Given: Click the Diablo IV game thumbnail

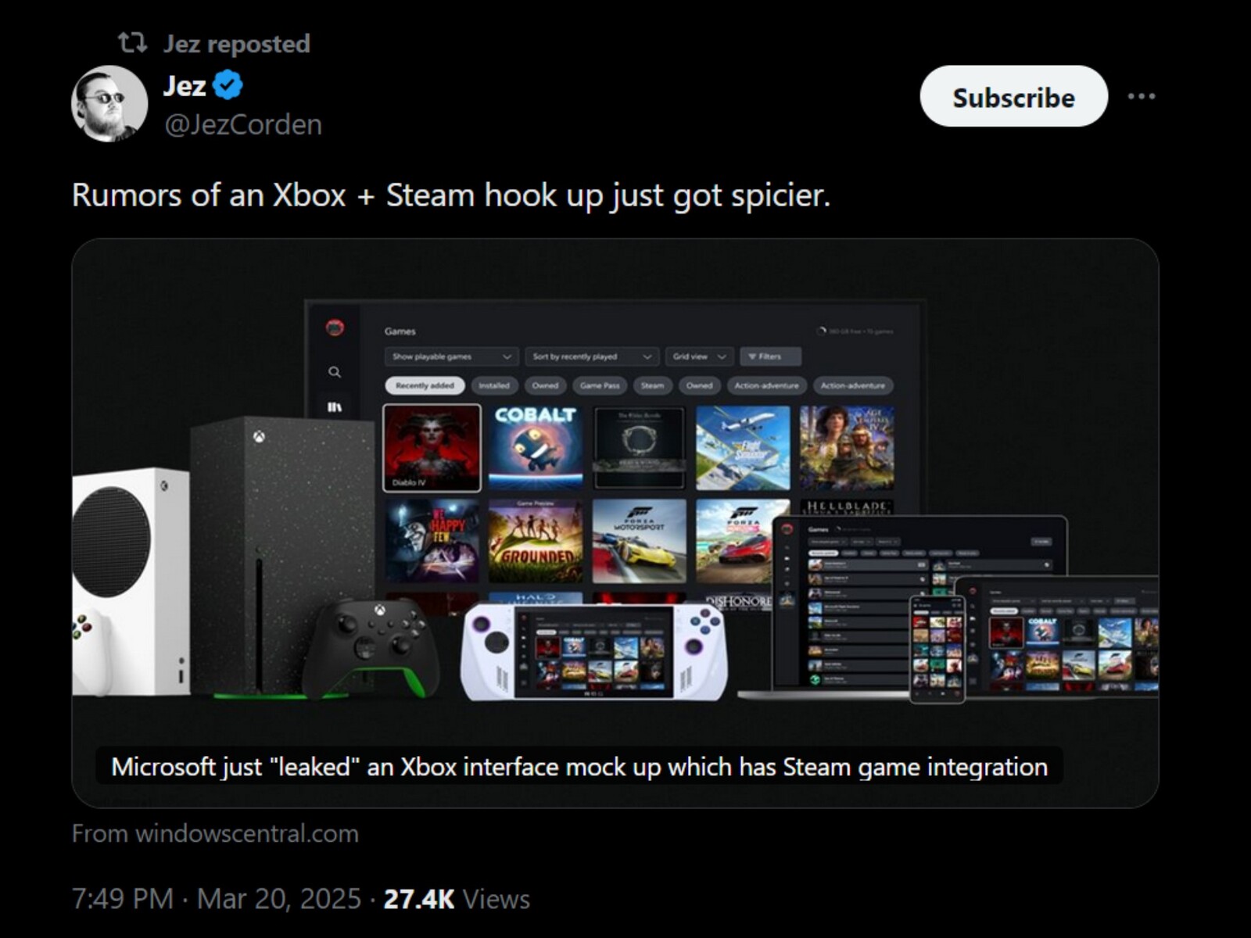Looking at the screenshot, I should (432, 447).
